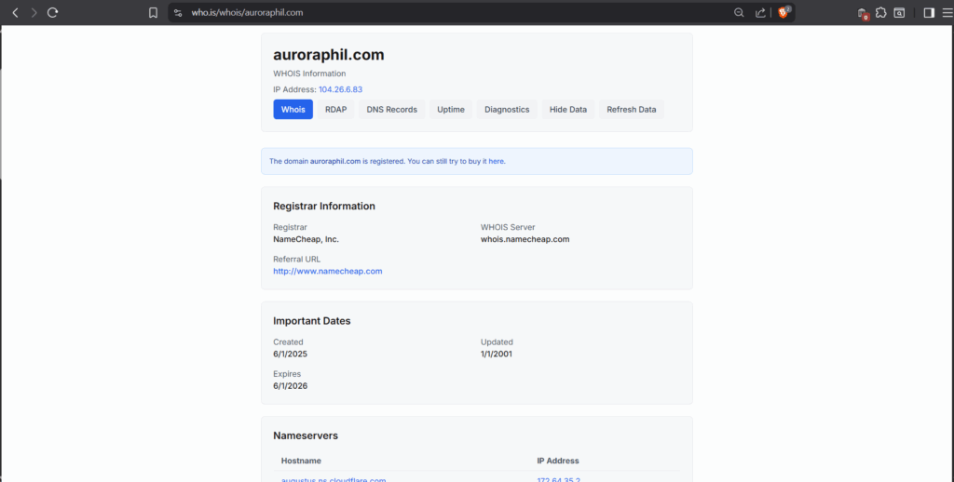The width and height of the screenshot is (954, 482).
Task: Click the Registrar Information heading
Action: [324, 206]
